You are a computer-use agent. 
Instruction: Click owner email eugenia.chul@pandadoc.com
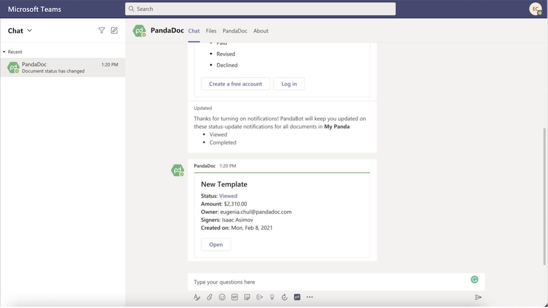[x=256, y=212]
